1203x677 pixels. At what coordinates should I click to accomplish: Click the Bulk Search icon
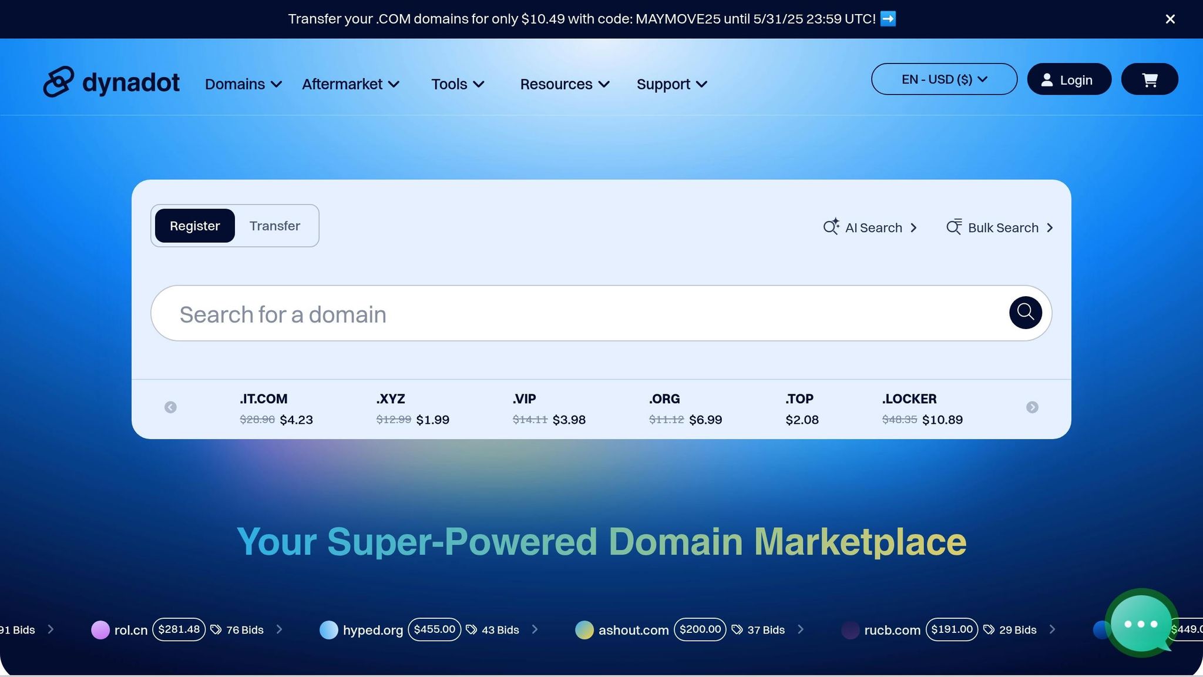tap(954, 227)
